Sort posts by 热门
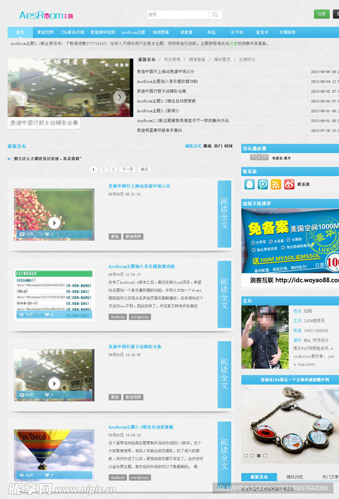This screenshot has height=499, width=339. point(218,146)
